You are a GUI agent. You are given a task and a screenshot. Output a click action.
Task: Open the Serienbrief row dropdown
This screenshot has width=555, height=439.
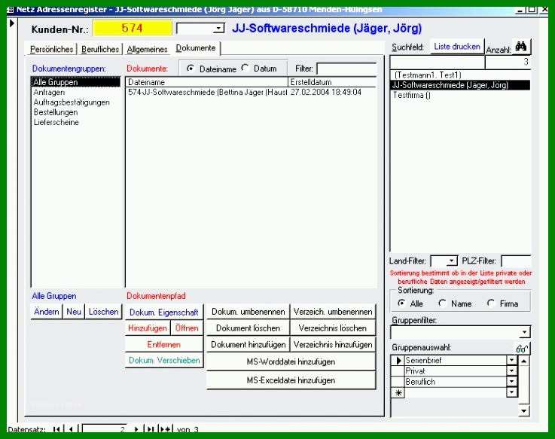pos(512,361)
